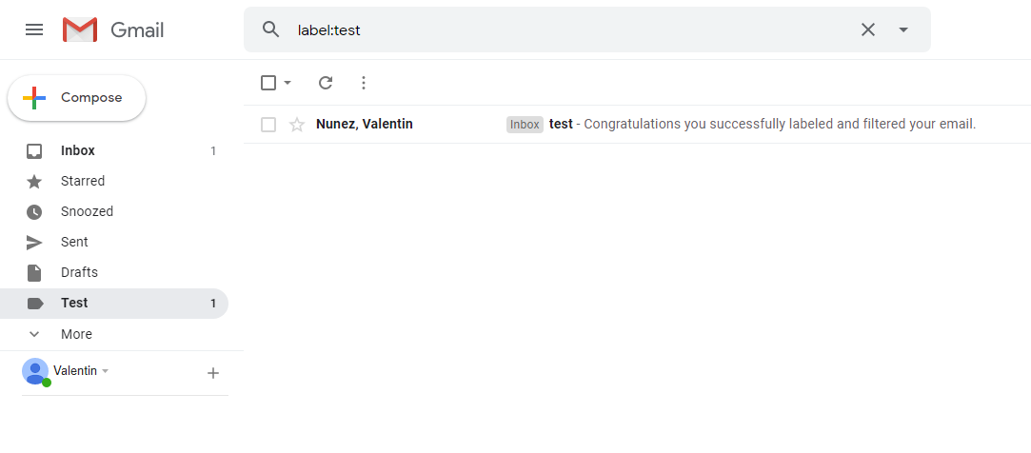Viewport: 1031px width, 453px height.
Task: Open Valentin status dropdown arrow
Action: [106, 371]
